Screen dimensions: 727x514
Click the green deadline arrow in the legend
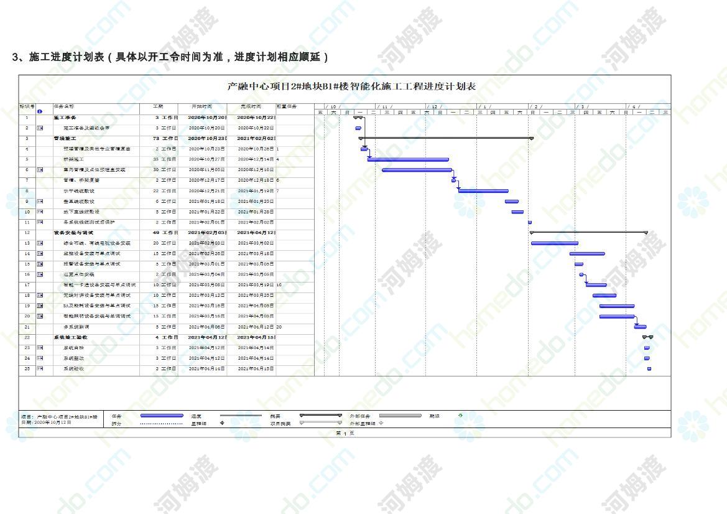tap(460, 416)
